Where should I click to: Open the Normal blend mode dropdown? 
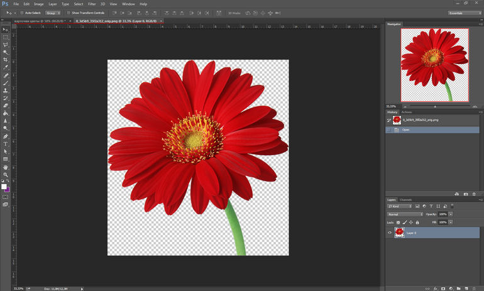(405, 214)
